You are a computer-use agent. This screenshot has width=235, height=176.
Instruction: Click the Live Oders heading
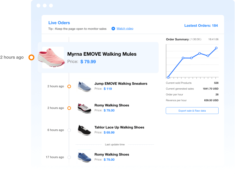pyautogui.click(x=59, y=23)
